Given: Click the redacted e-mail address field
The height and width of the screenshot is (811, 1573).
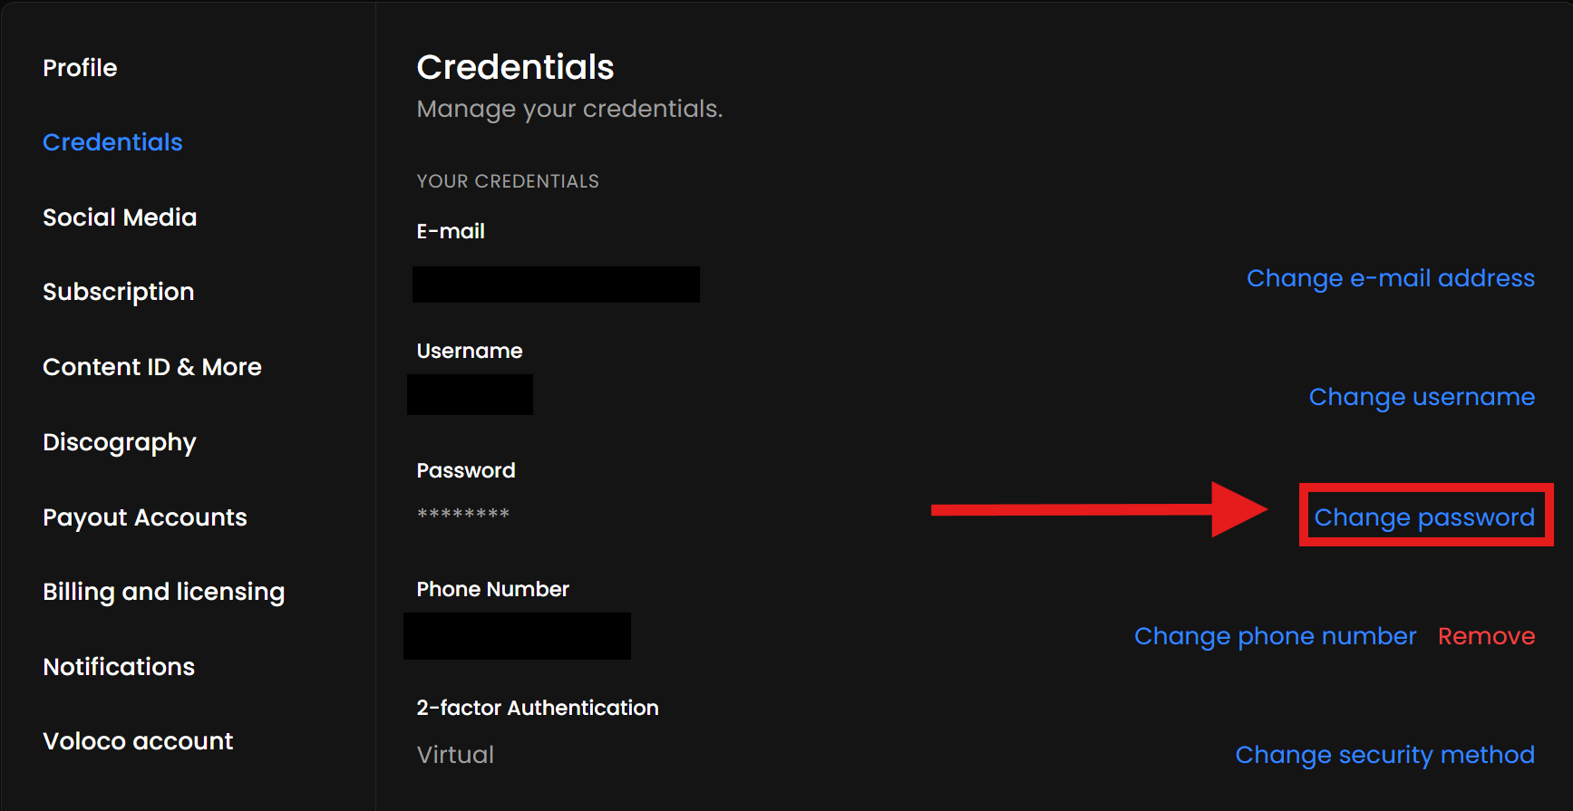Looking at the screenshot, I should coord(556,285).
